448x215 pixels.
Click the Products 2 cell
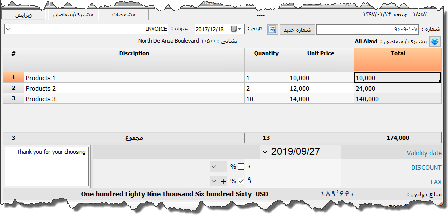point(134,88)
